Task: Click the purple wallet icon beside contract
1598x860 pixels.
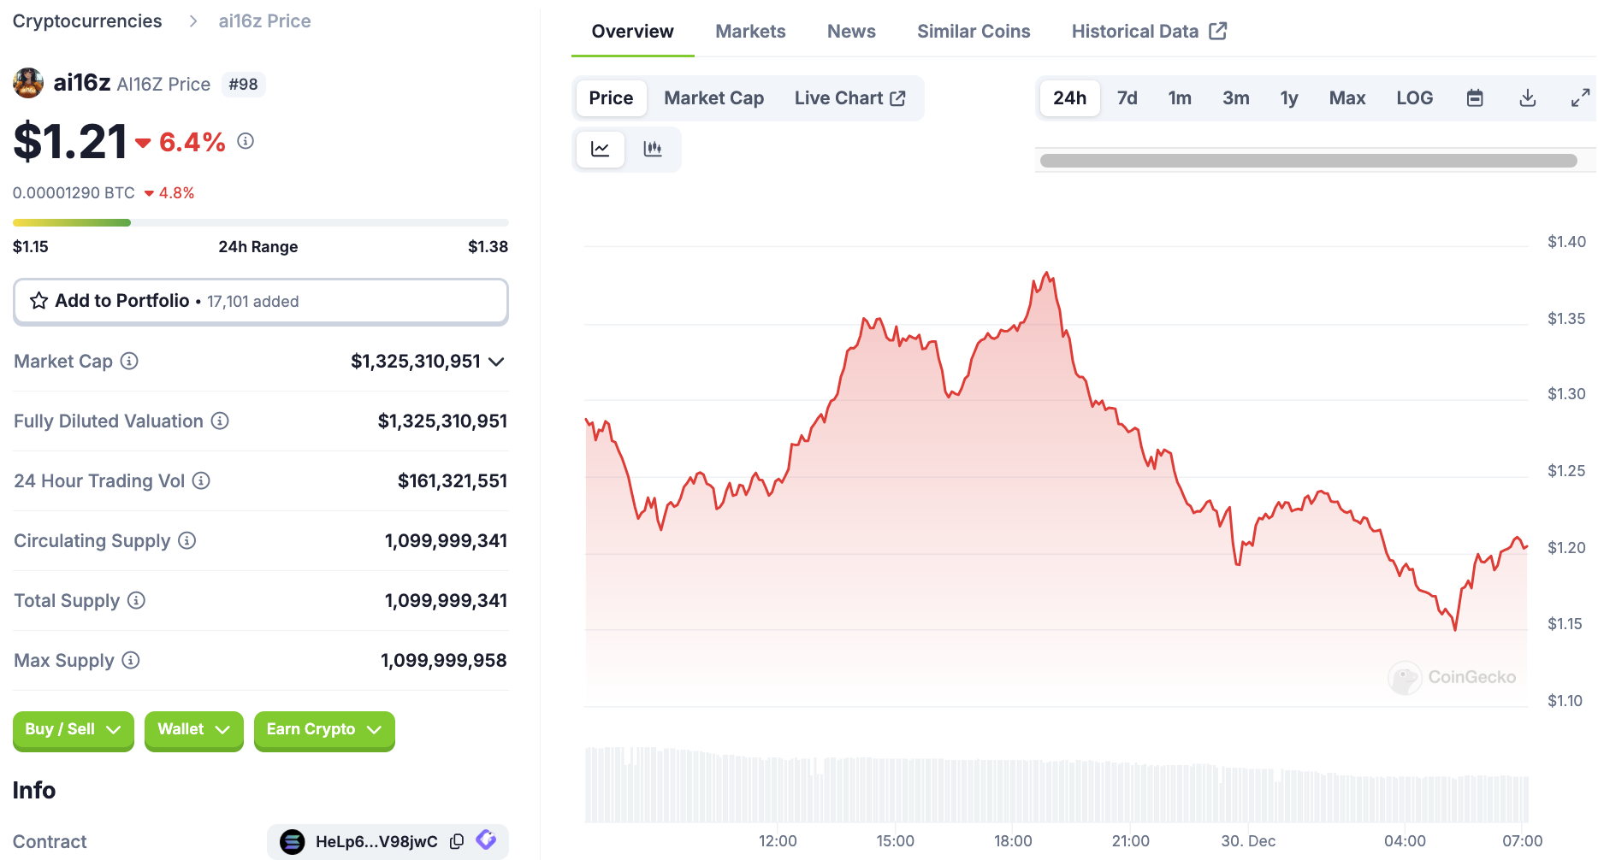Action: pos(486,840)
